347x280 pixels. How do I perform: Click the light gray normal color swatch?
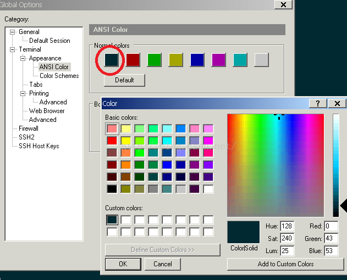pyautogui.click(x=262, y=60)
